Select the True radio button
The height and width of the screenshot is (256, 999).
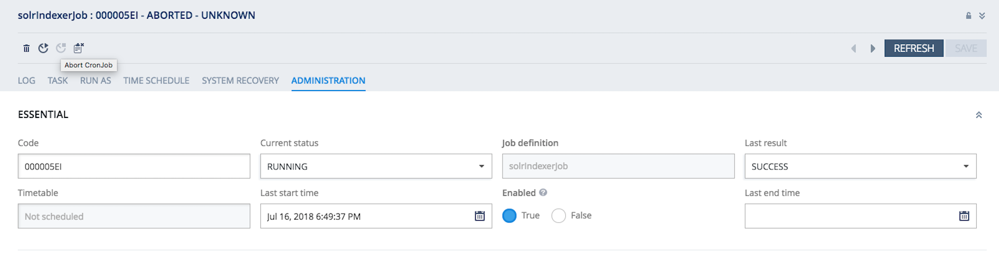[510, 216]
